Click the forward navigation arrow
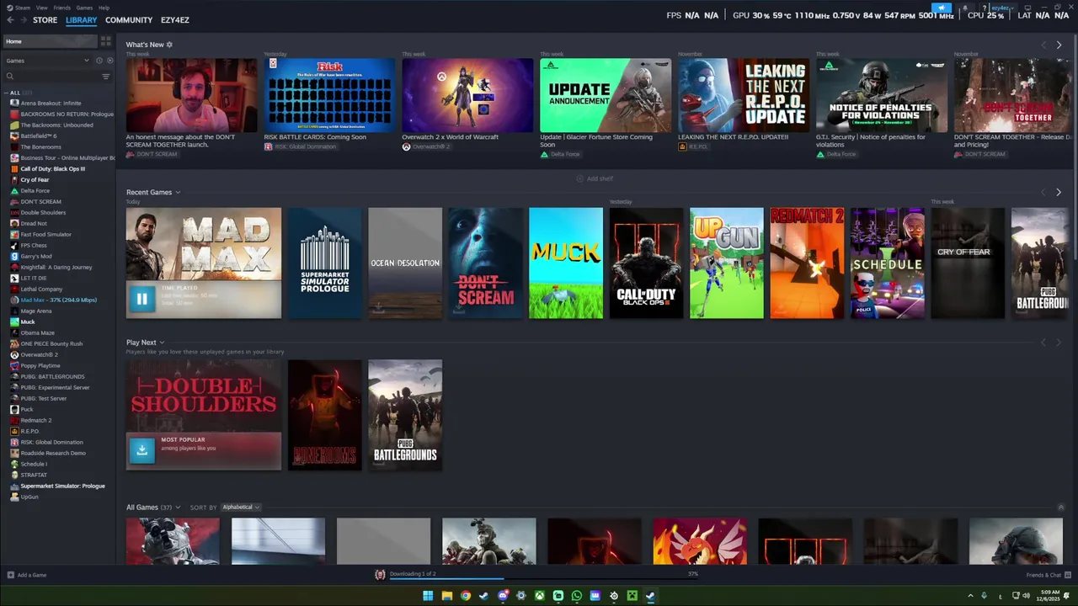This screenshot has width=1078, height=606. point(23,20)
